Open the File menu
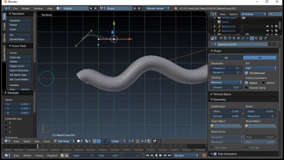The width and height of the screenshot is (284, 160). (x=15, y=8)
